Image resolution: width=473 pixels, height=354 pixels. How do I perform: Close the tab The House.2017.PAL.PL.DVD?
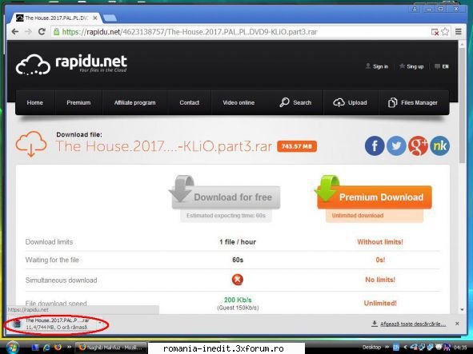coord(95,18)
